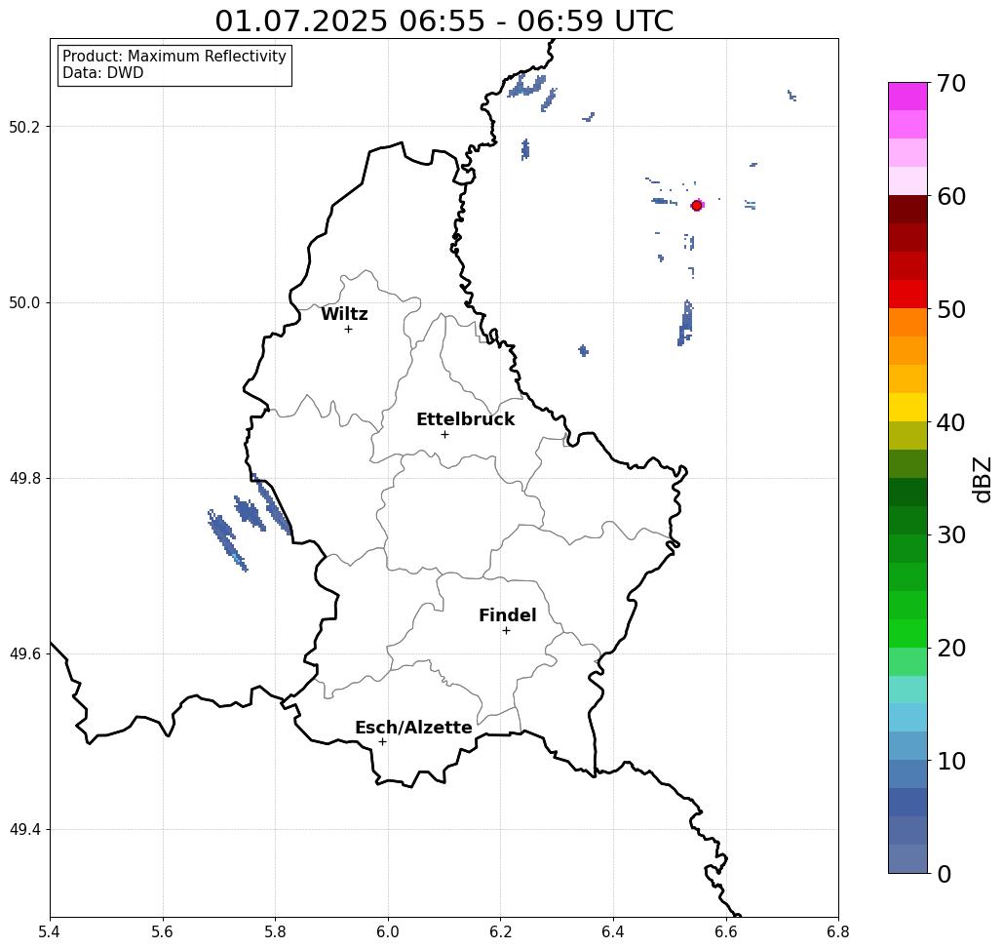Click the bright green colorbar segment above 20

(907, 633)
